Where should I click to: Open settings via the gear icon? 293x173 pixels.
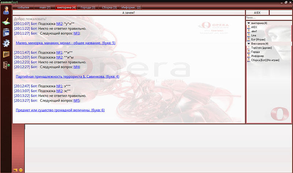tap(6, 43)
